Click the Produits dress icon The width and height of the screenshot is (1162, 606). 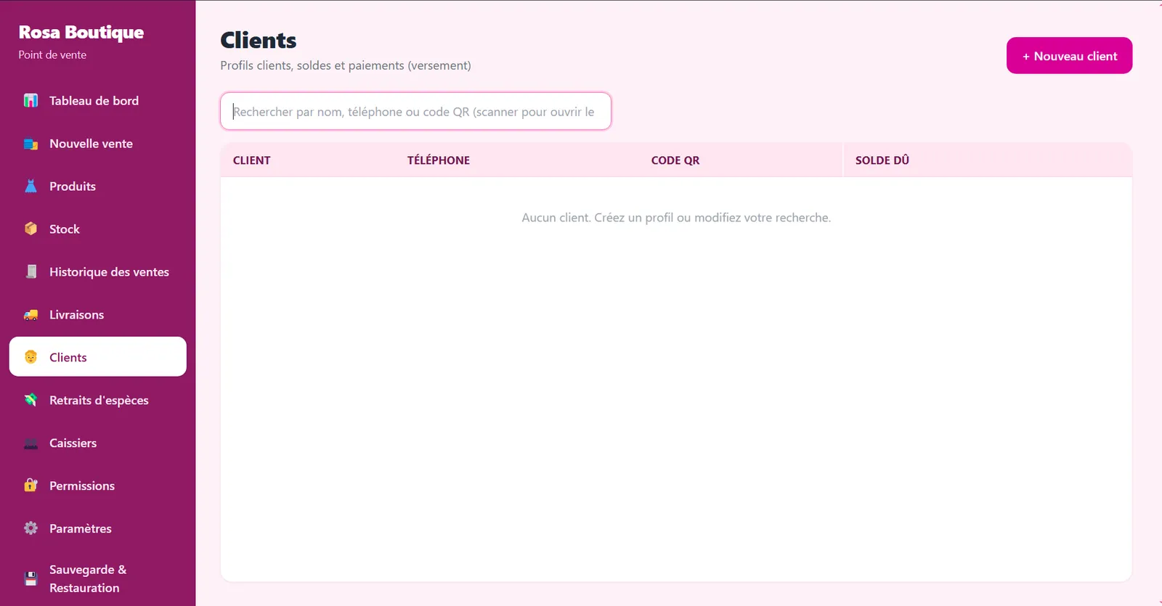[x=31, y=187]
